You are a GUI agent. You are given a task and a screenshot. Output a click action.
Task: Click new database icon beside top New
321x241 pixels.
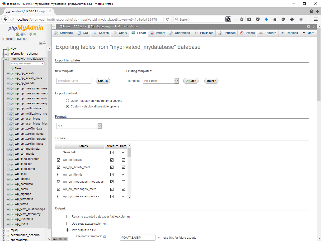coord(8,49)
